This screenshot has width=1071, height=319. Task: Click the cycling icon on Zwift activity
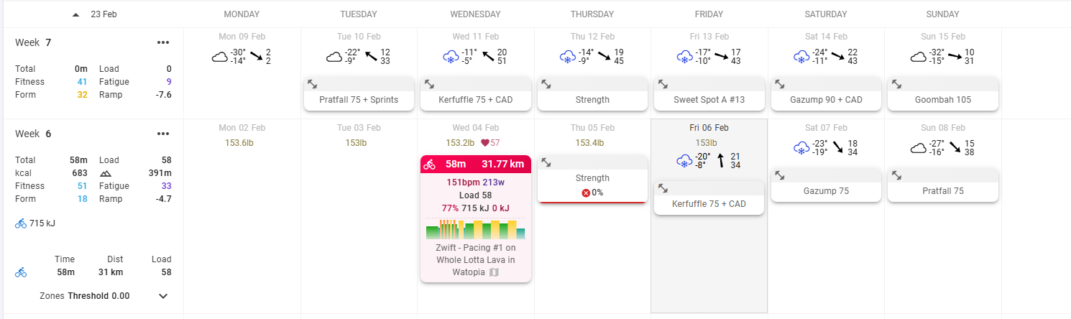(430, 165)
